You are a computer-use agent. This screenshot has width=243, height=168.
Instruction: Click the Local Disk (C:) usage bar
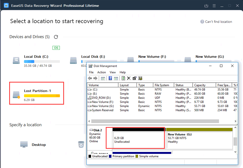click(x=42, y=62)
